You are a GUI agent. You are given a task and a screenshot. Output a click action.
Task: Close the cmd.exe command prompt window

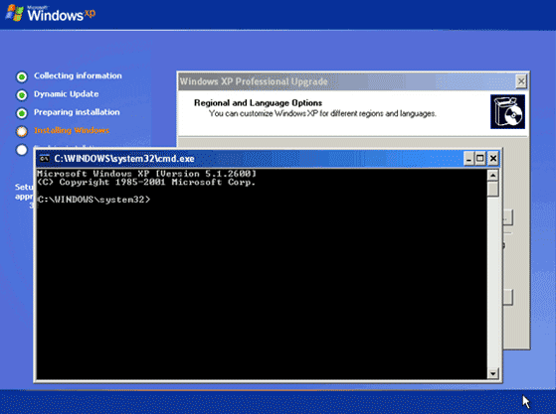click(493, 159)
